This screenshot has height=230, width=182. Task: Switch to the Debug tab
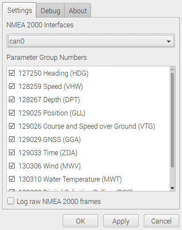click(x=50, y=11)
